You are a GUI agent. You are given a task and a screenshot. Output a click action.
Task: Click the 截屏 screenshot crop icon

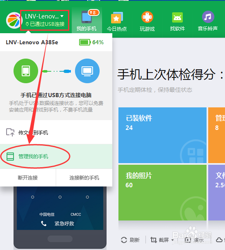coord(154,240)
